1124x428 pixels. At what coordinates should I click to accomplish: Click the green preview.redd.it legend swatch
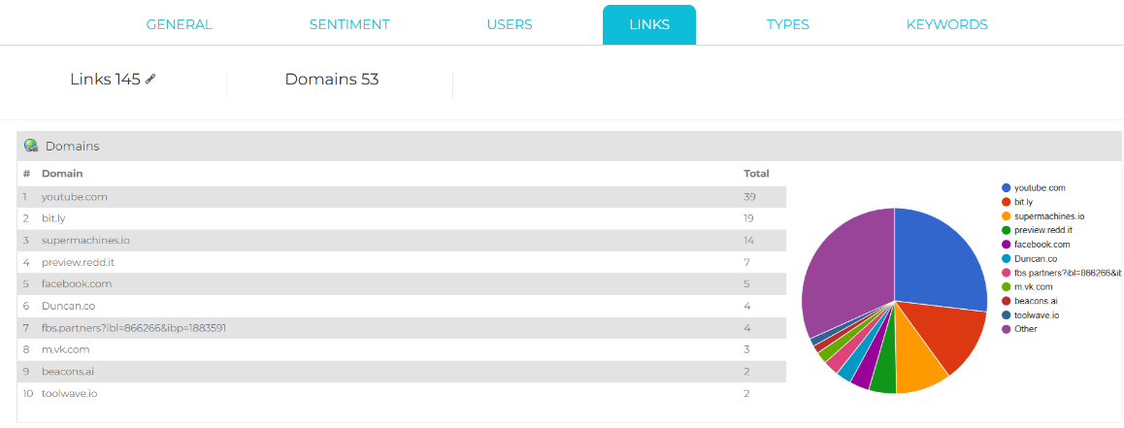click(x=1007, y=230)
